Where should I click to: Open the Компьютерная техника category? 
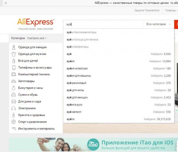34,74
